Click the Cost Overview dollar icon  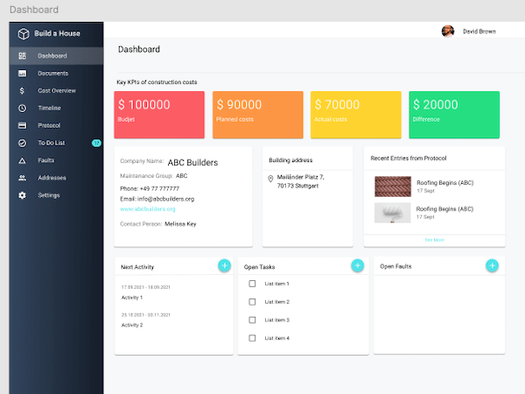(22, 90)
